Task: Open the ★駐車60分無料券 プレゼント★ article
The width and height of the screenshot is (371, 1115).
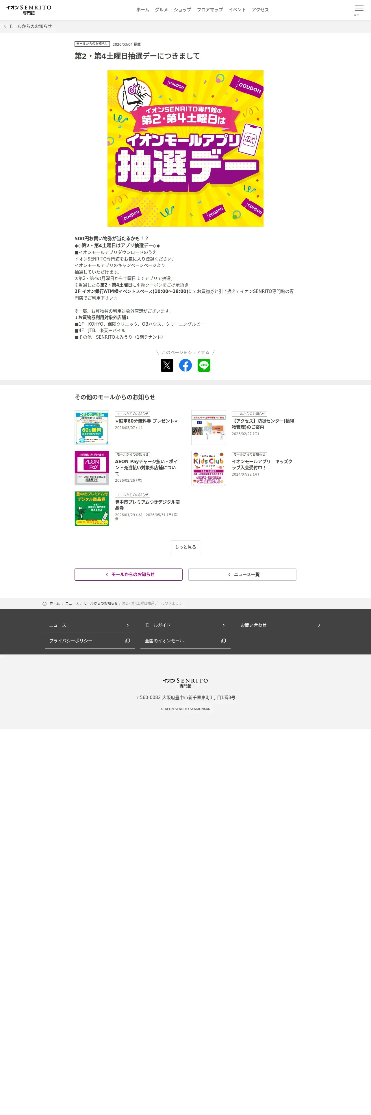Action: click(146, 421)
